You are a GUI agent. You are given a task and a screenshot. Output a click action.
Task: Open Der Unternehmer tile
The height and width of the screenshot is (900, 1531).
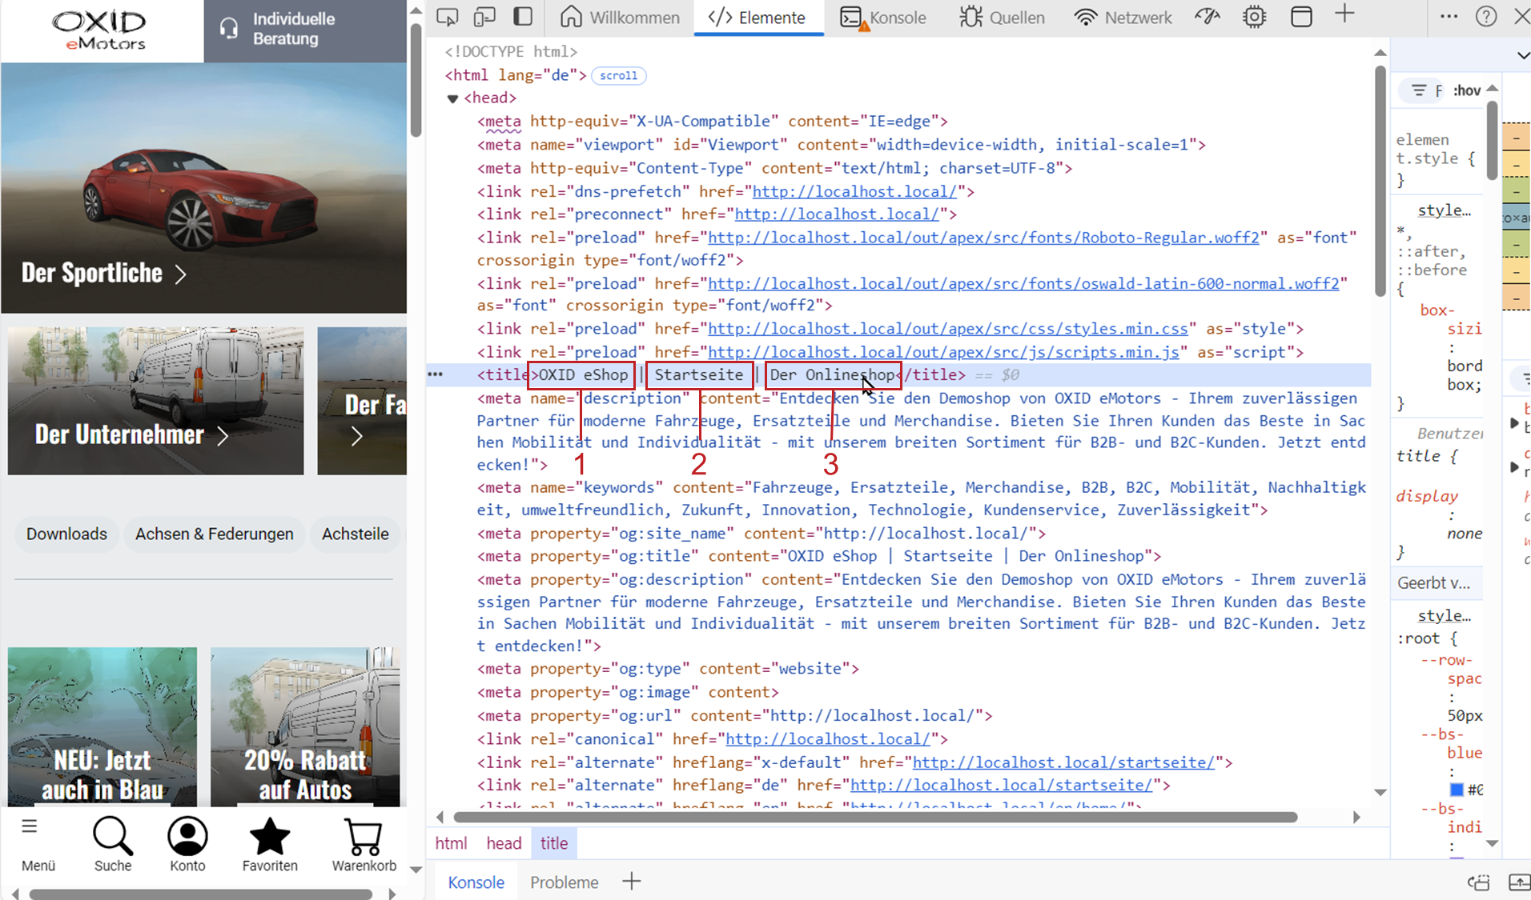(x=155, y=401)
